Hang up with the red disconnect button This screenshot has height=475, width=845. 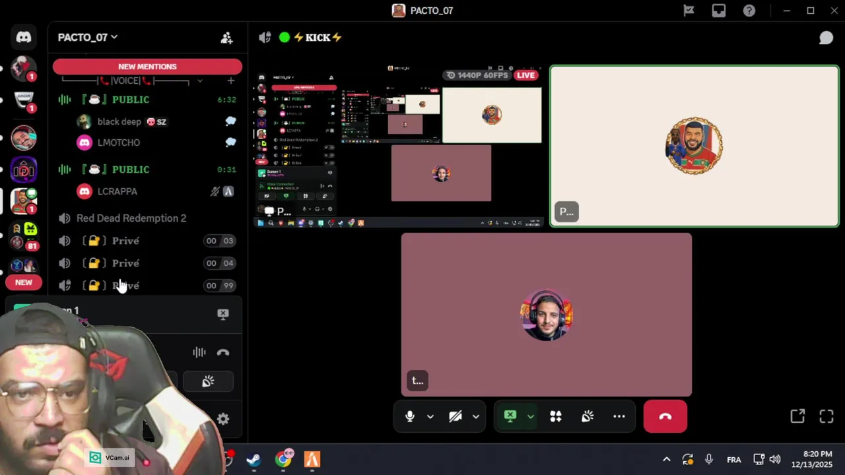[x=665, y=416]
